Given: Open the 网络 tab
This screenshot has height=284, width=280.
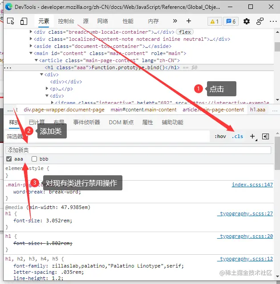Looking at the screenshot, I should click(x=102, y=21).
